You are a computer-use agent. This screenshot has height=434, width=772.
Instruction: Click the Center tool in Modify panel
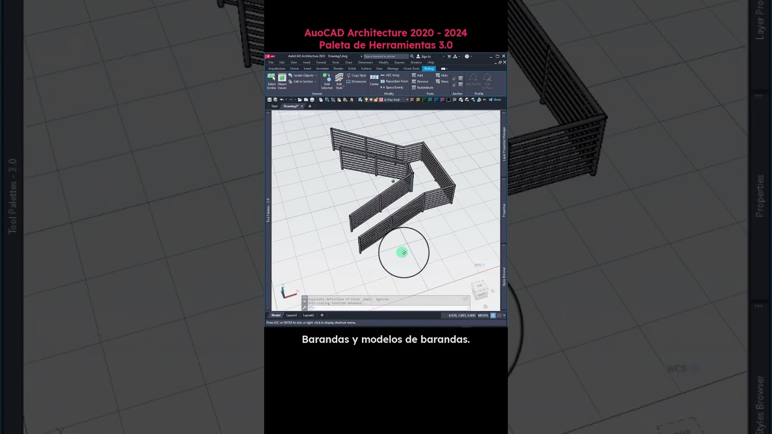point(374,80)
